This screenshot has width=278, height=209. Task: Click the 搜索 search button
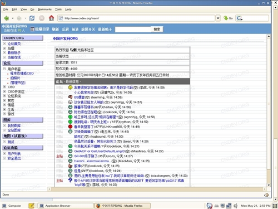point(157,29)
